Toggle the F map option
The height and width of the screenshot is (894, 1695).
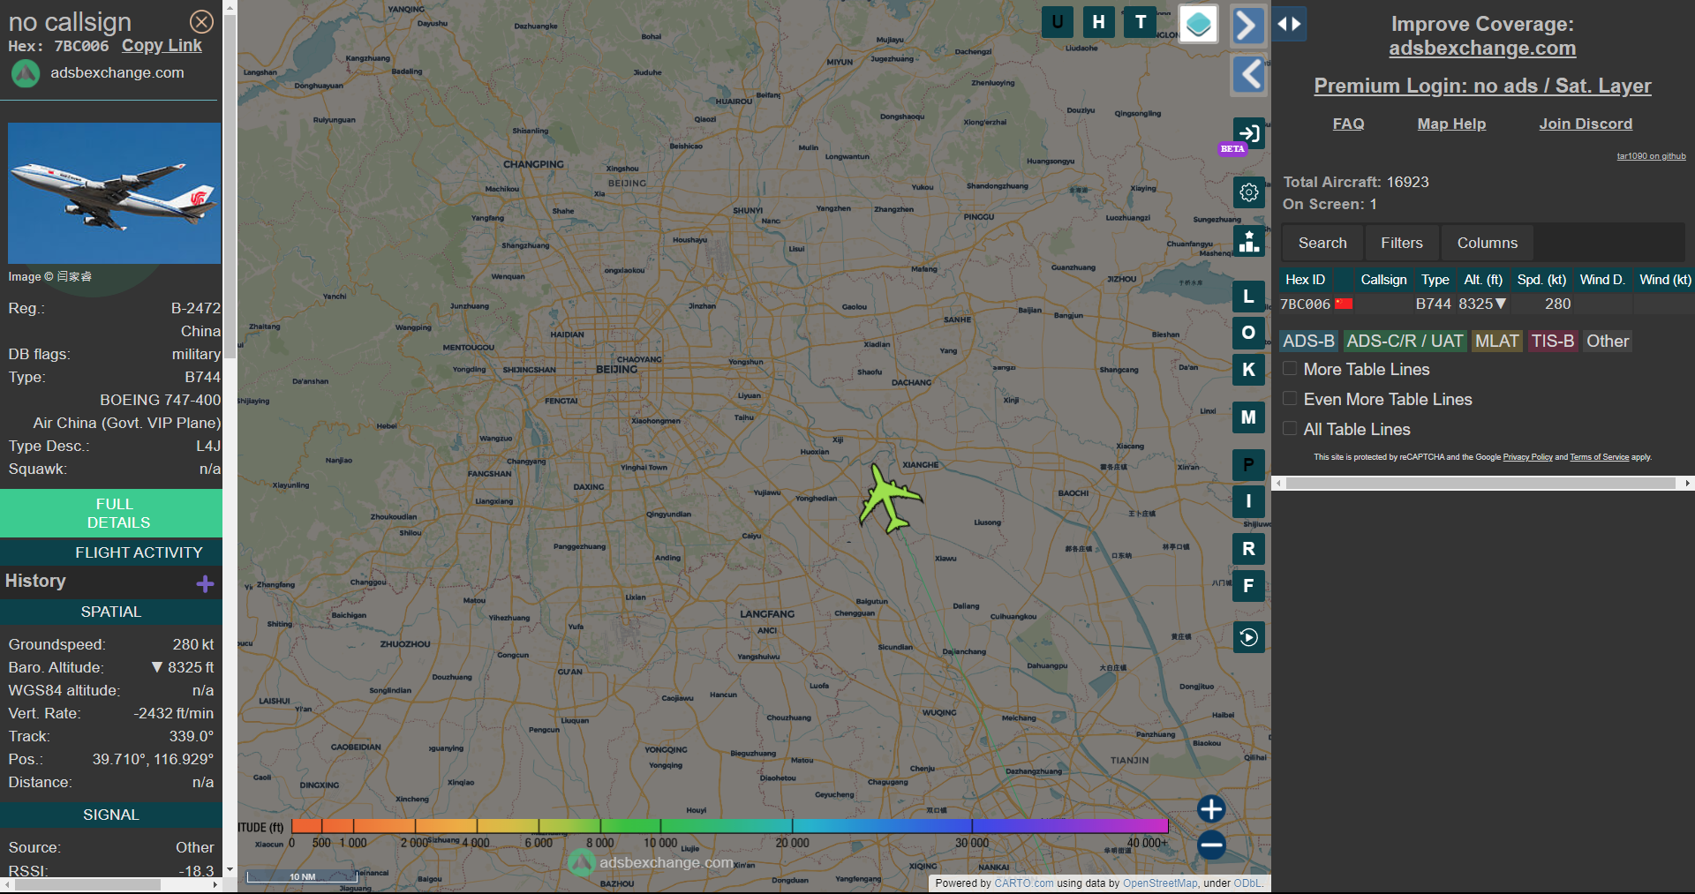tap(1248, 586)
